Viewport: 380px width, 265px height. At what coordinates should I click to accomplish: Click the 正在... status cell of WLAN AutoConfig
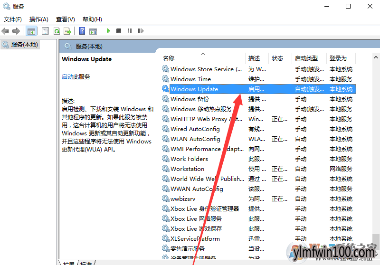[279, 139]
